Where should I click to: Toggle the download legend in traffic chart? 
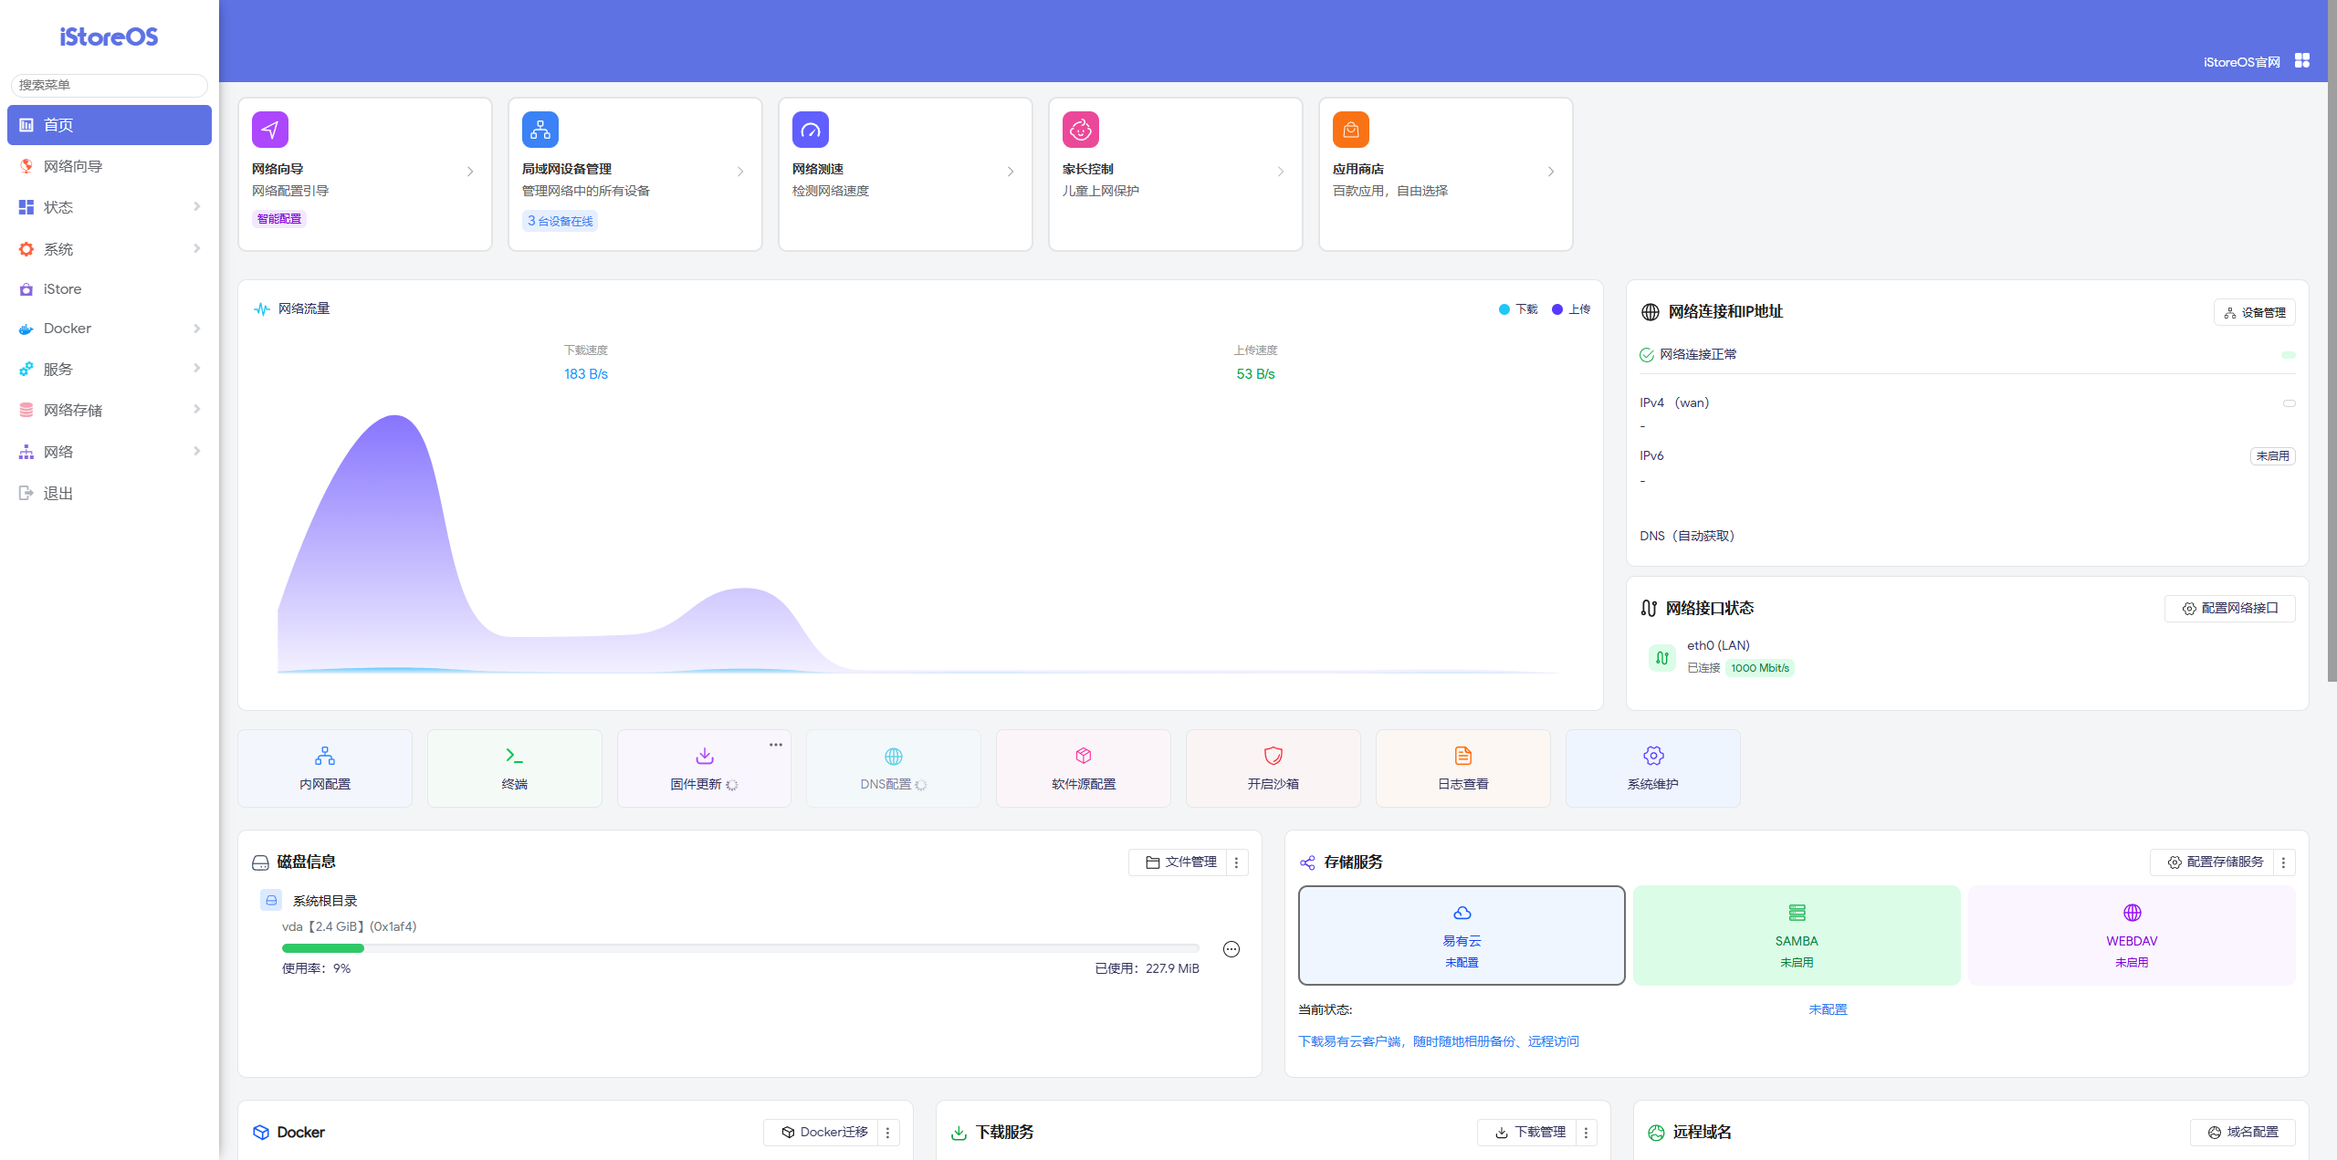pos(1518,309)
